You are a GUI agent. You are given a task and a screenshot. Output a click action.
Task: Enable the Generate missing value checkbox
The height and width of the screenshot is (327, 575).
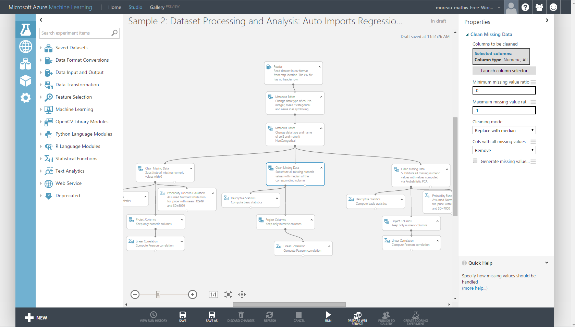pos(475,161)
